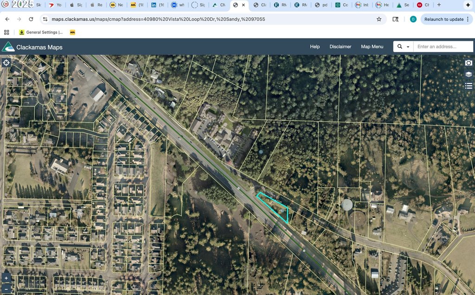The height and width of the screenshot is (295, 475).
Task: Open the Map Menu
Action: (372, 47)
